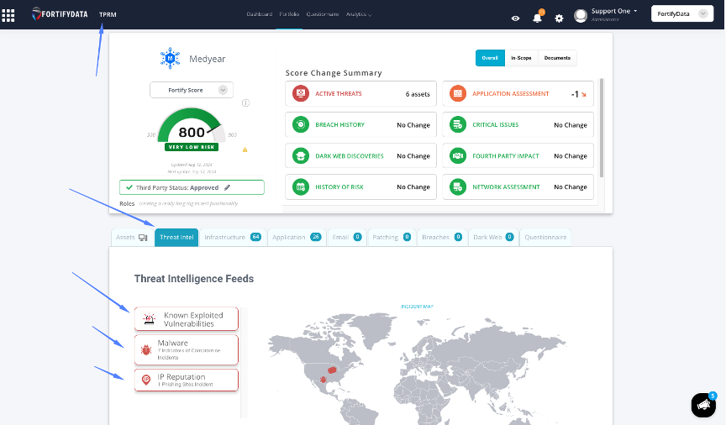Open the IP Reputation feed card

[x=187, y=380]
